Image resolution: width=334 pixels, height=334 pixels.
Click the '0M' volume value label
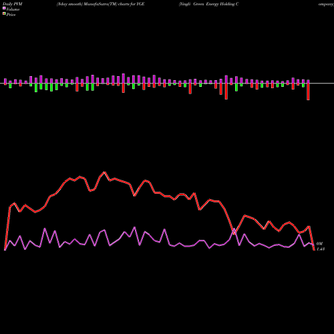pos(319,244)
